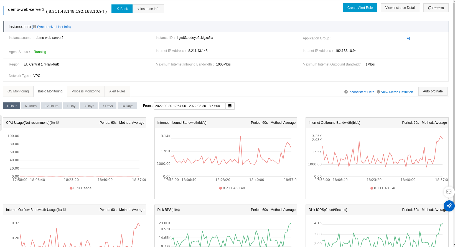Click the collapsed side panel handle

point(1,123)
